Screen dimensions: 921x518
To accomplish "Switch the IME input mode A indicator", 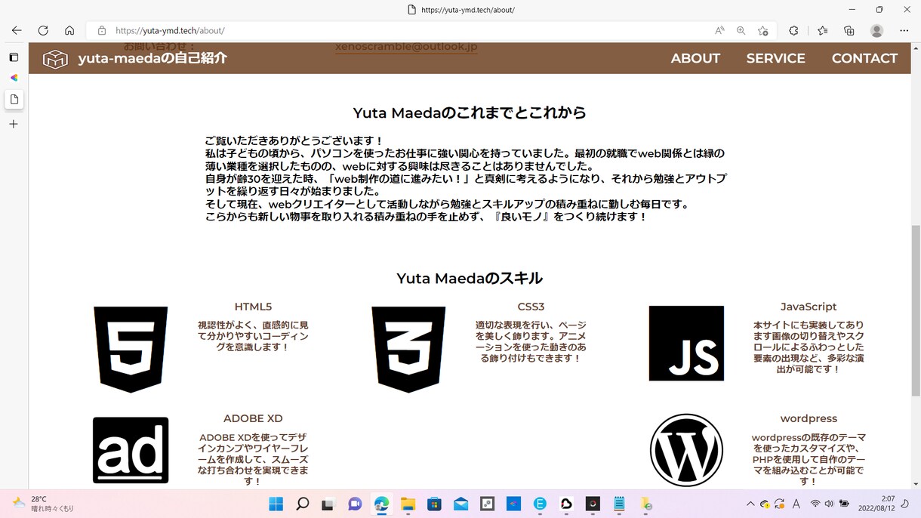I will tap(796, 504).
